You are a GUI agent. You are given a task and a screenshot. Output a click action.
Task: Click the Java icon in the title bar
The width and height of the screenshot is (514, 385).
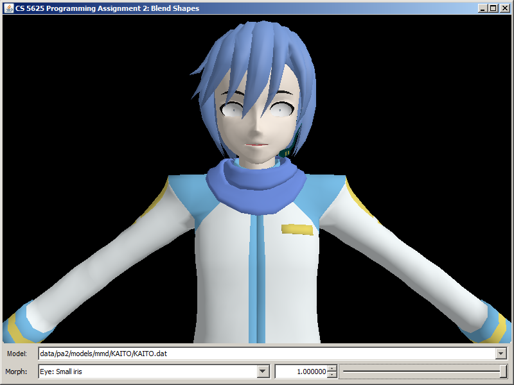[8, 8]
